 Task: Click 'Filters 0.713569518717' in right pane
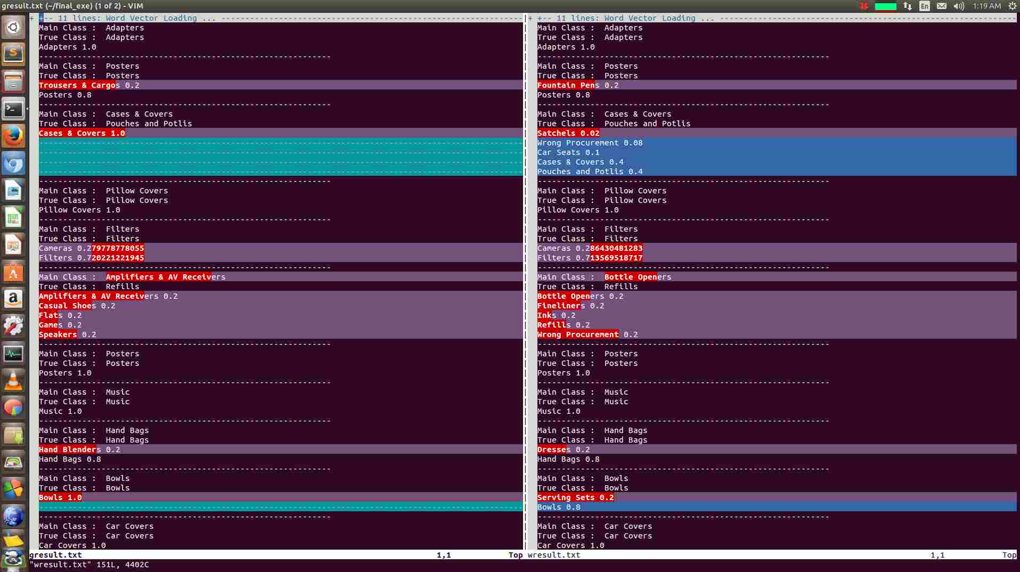[590, 258]
